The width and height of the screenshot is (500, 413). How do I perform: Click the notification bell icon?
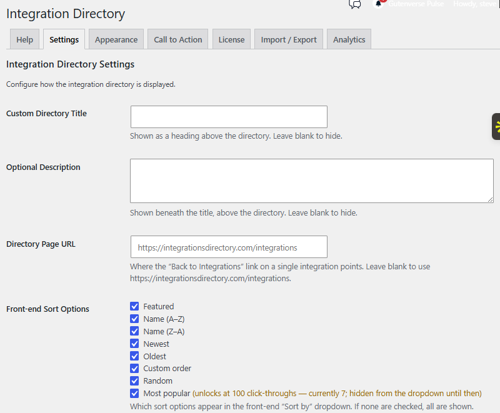[378, 4]
